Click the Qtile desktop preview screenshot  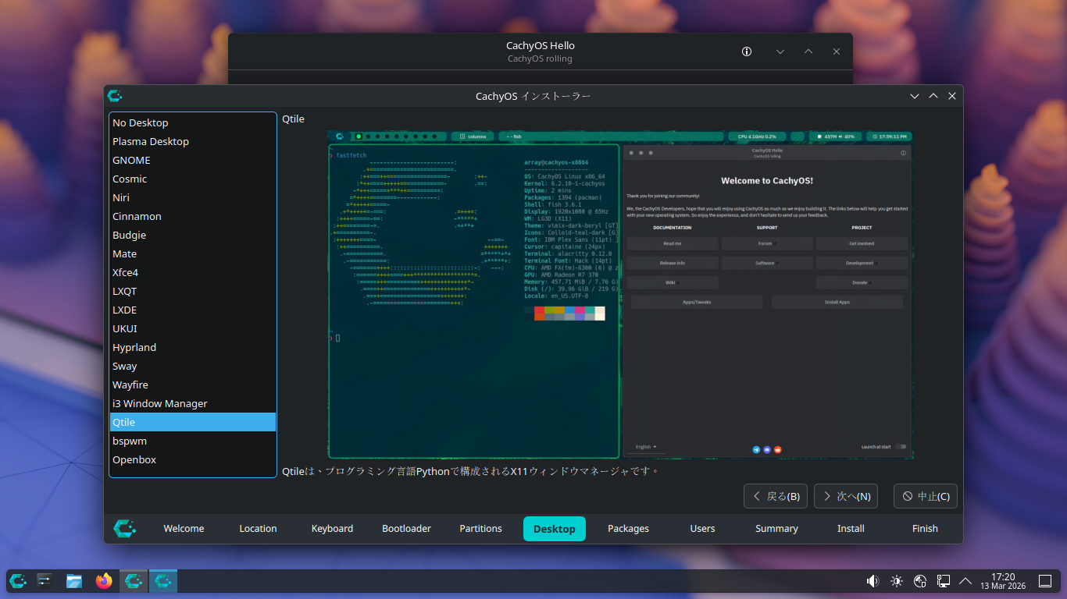click(x=619, y=294)
